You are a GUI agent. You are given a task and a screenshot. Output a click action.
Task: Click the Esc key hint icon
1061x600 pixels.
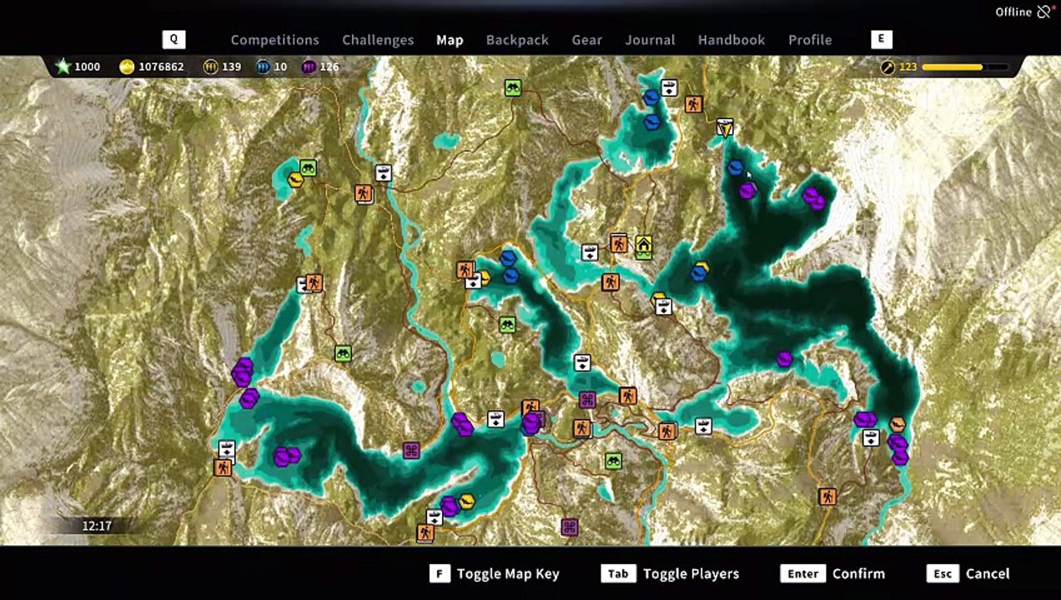click(x=943, y=573)
